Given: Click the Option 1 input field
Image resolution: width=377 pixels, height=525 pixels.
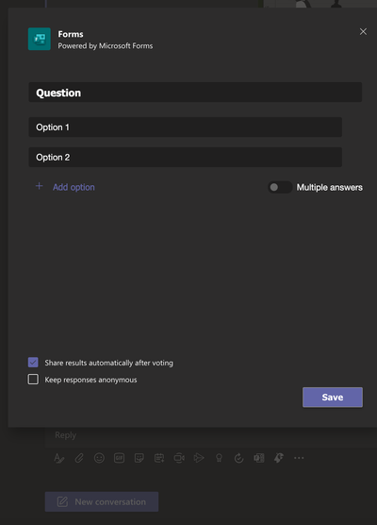Looking at the screenshot, I should pyautogui.click(x=185, y=127).
